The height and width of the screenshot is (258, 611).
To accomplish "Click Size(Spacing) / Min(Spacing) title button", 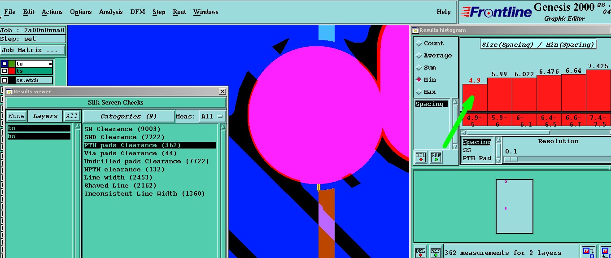I will click(x=538, y=44).
